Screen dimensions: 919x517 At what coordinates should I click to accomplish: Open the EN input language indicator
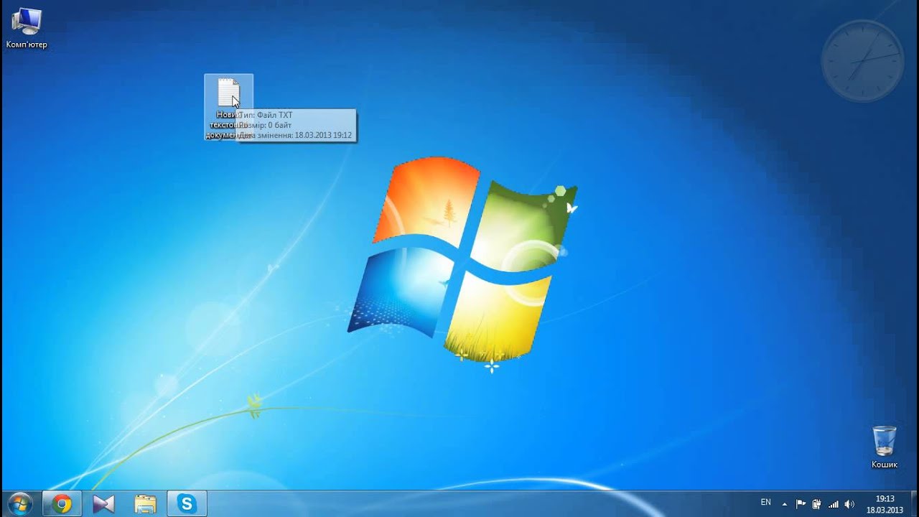click(x=765, y=503)
